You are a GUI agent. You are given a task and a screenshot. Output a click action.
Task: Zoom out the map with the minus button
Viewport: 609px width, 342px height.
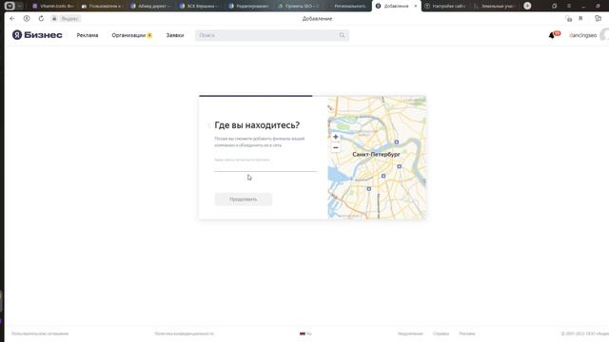coord(336,148)
